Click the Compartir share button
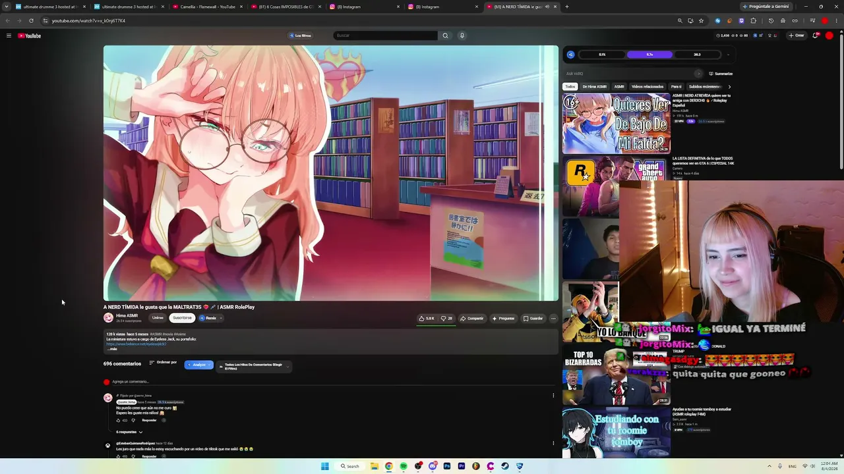 click(472, 319)
